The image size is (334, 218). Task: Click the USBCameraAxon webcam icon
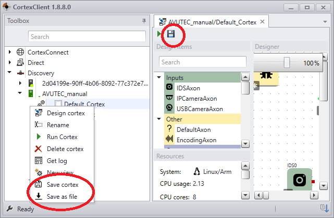(169, 107)
